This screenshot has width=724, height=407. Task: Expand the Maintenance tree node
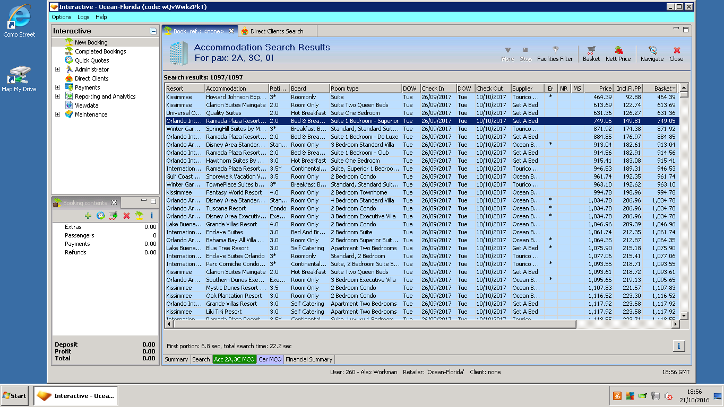point(57,114)
